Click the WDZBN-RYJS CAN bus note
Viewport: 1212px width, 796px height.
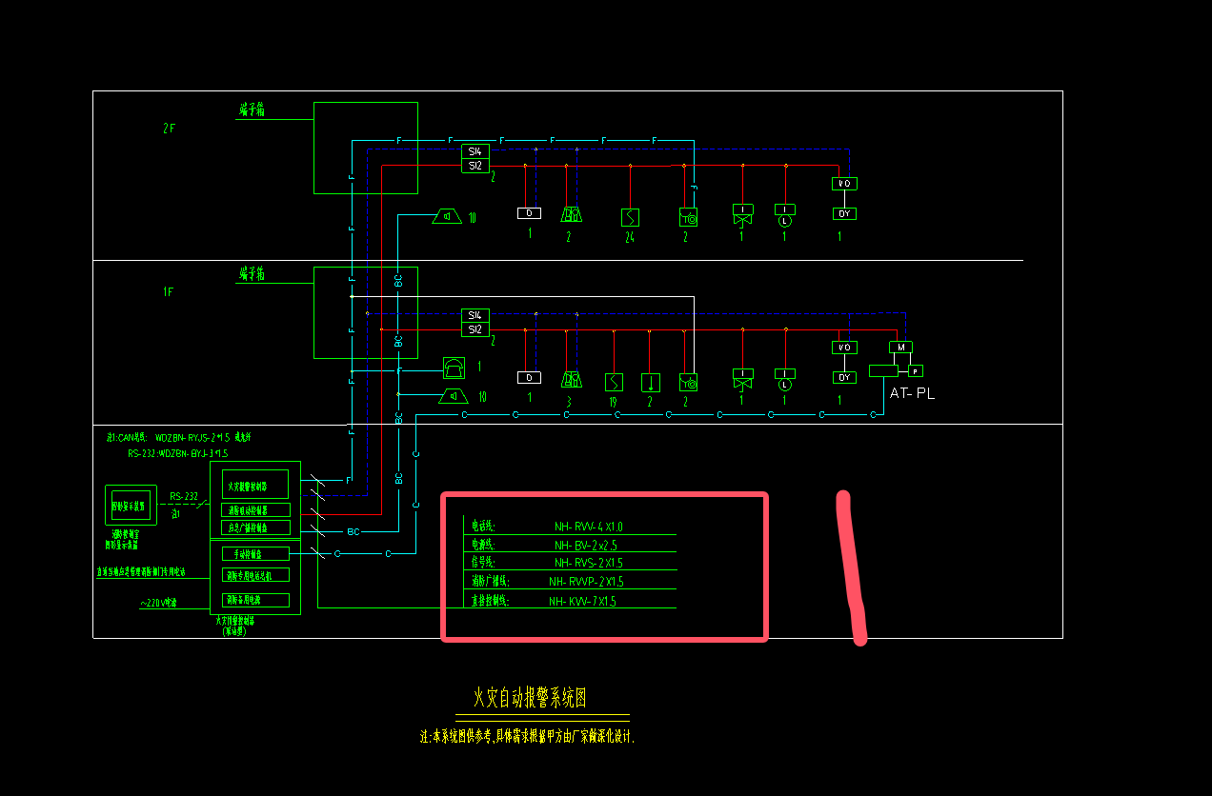(x=179, y=437)
